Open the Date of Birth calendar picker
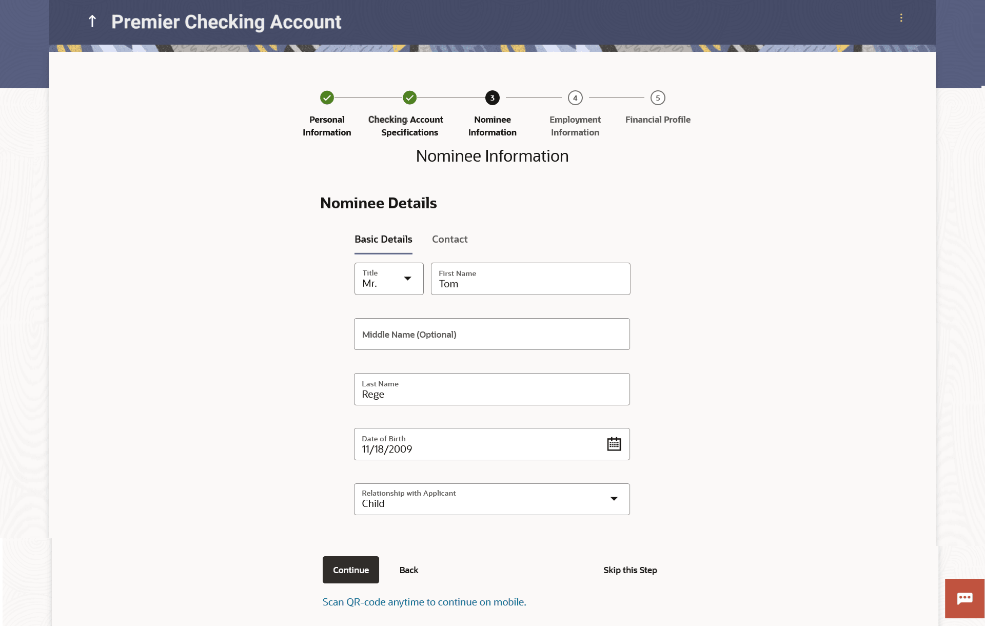Viewport: 985px width, 626px height. click(614, 444)
